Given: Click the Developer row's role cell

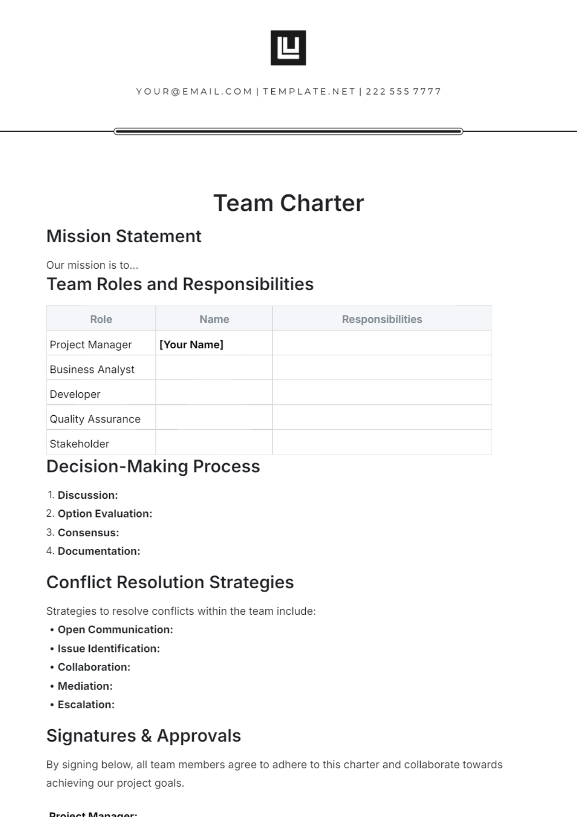Looking at the screenshot, I should 75,395.
